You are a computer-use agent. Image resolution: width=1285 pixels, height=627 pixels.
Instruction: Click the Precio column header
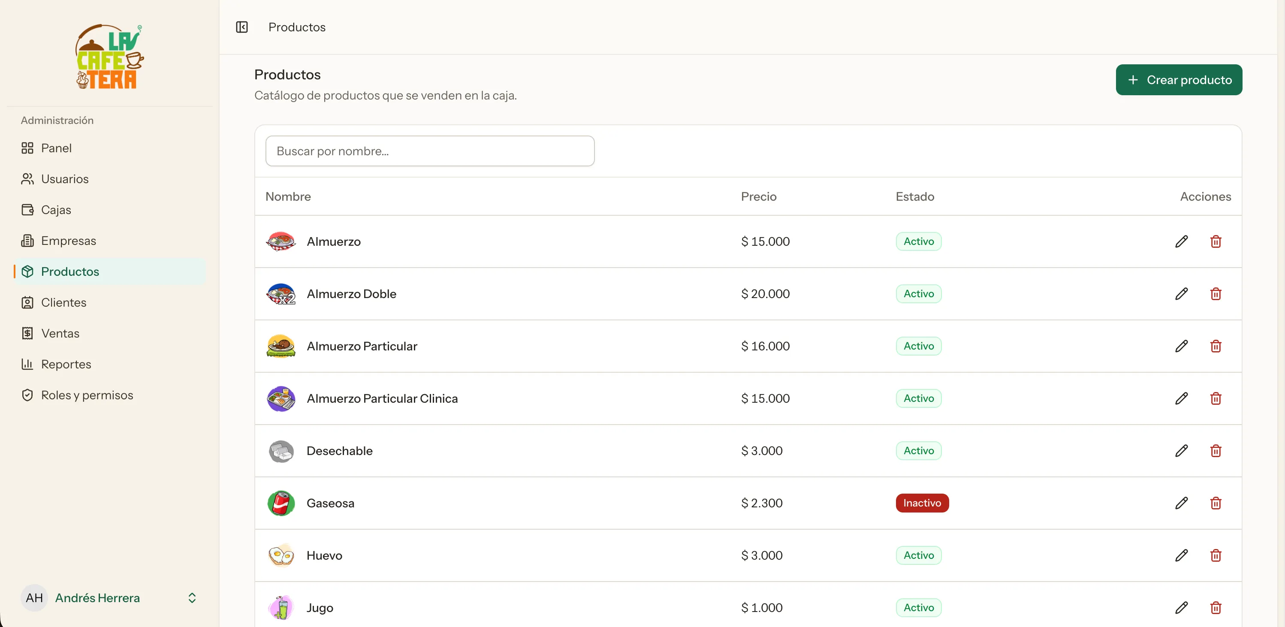tap(758, 196)
